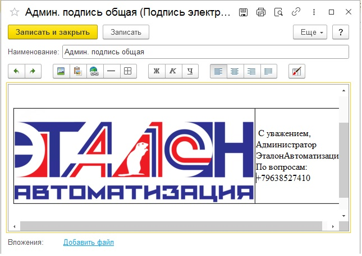Click 'Записать и закрыть' button
Screen dimensions: 362x256
tap(53, 32)
